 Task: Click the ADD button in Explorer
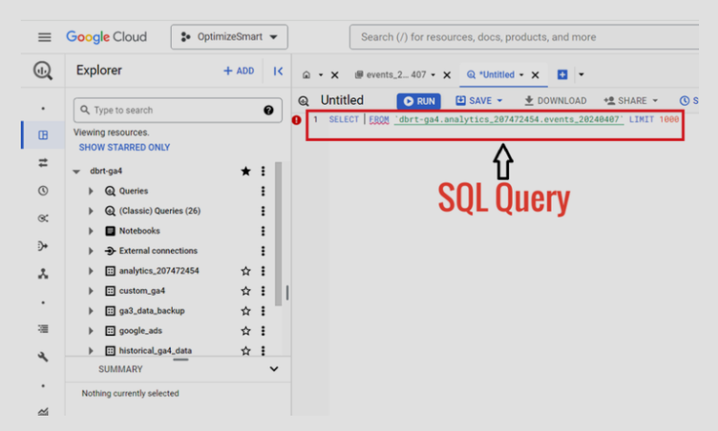[x=239, y=70]
